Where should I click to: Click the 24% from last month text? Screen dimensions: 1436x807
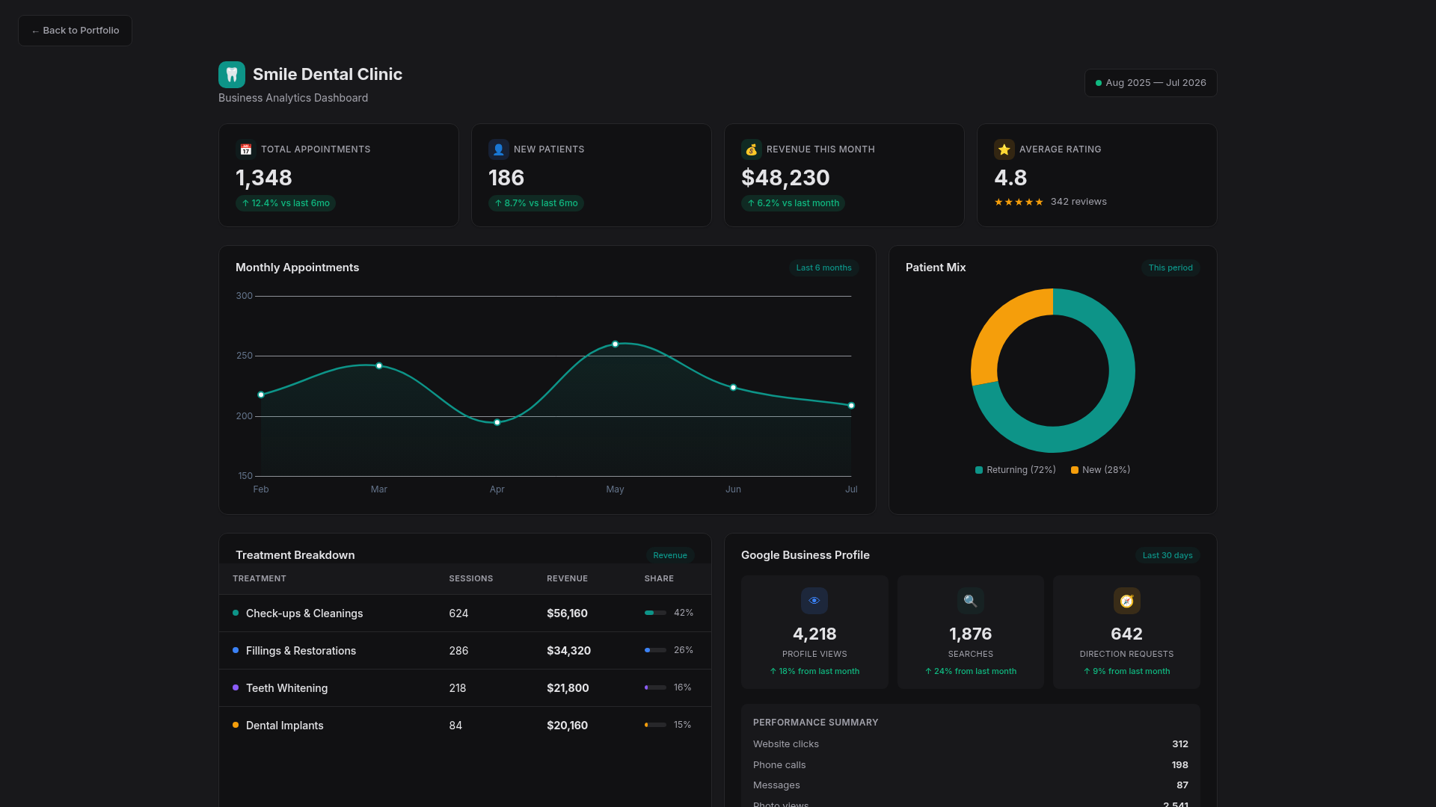(x=971, y=672)
